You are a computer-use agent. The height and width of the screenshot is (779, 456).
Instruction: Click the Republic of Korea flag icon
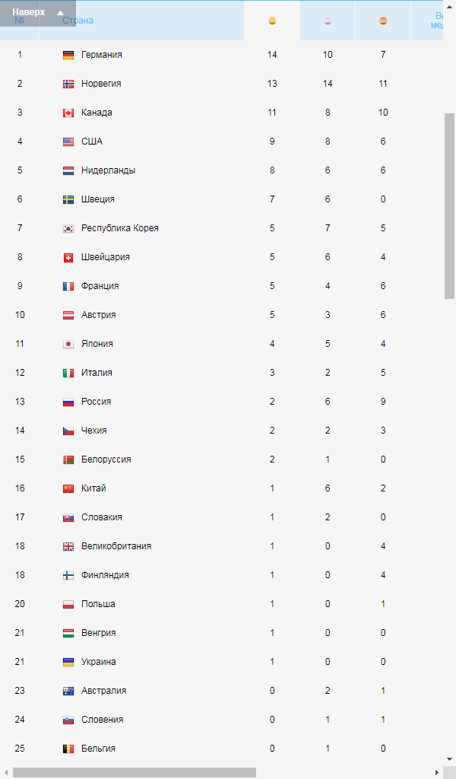(68, 228)
